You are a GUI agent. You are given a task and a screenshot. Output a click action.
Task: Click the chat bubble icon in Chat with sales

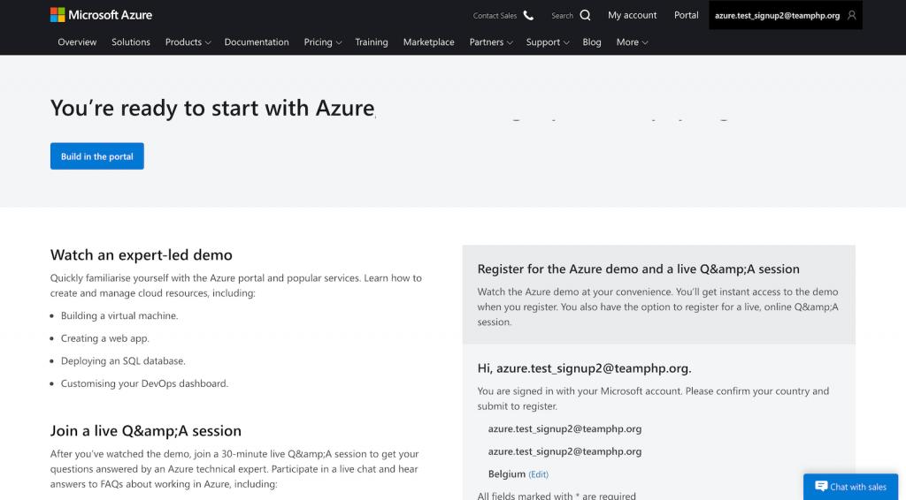821,486
